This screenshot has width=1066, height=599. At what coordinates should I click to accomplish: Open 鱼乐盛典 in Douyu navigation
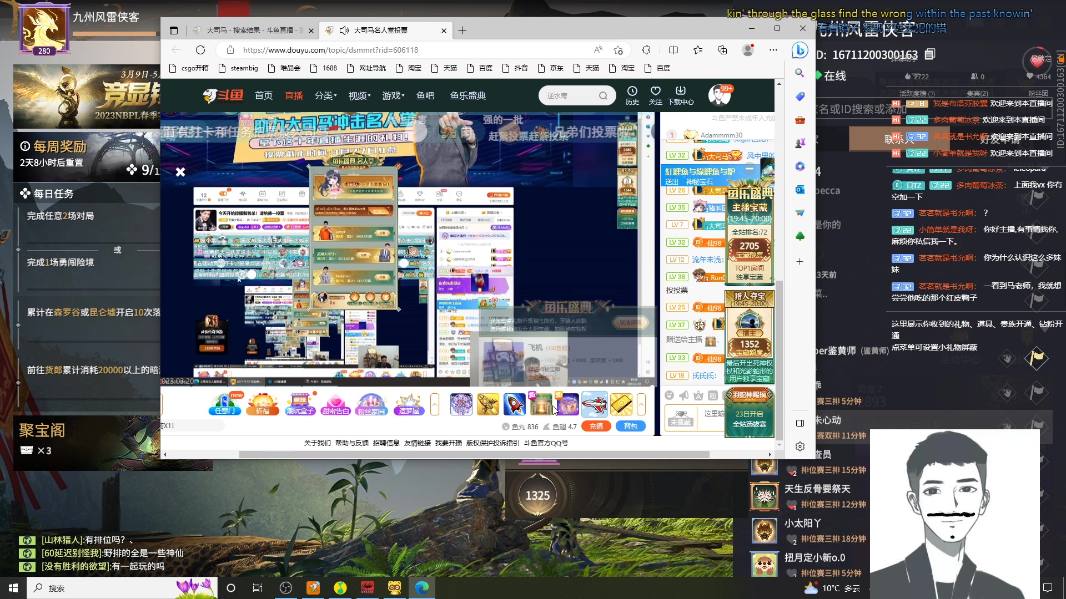[468, 95]
